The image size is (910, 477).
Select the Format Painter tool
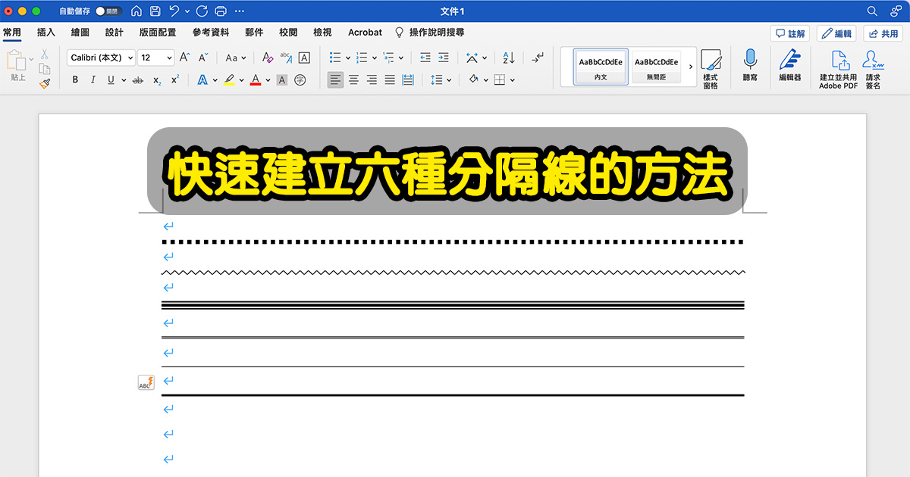(44, 82)
